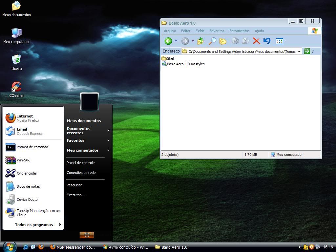Select Painel de controle in Start menu
This screenshot has width=336, height=252.
pos(80,163)
